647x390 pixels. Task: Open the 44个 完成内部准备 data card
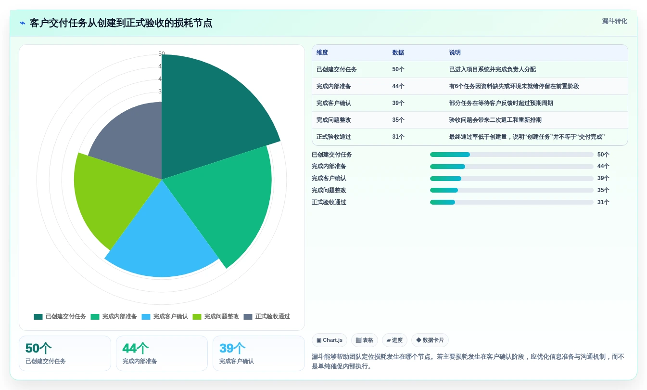(x=162, y=353)
